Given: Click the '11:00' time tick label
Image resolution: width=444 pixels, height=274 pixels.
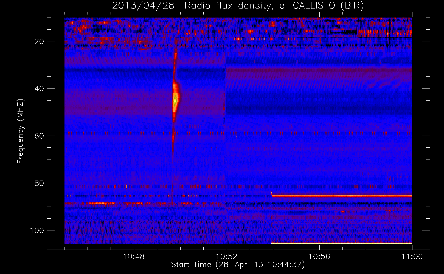Looking at the screenshot, I should (x=412, y=257).
